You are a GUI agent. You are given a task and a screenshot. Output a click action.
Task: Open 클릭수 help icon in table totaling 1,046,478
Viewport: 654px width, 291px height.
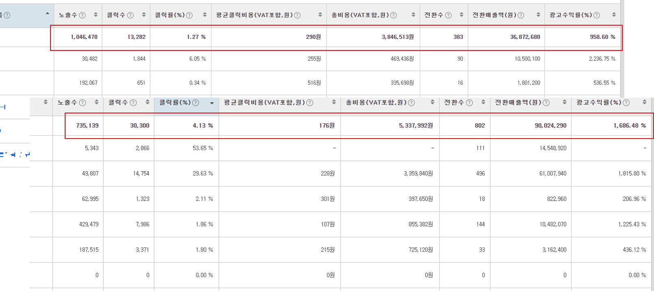(x=130, y=15)
